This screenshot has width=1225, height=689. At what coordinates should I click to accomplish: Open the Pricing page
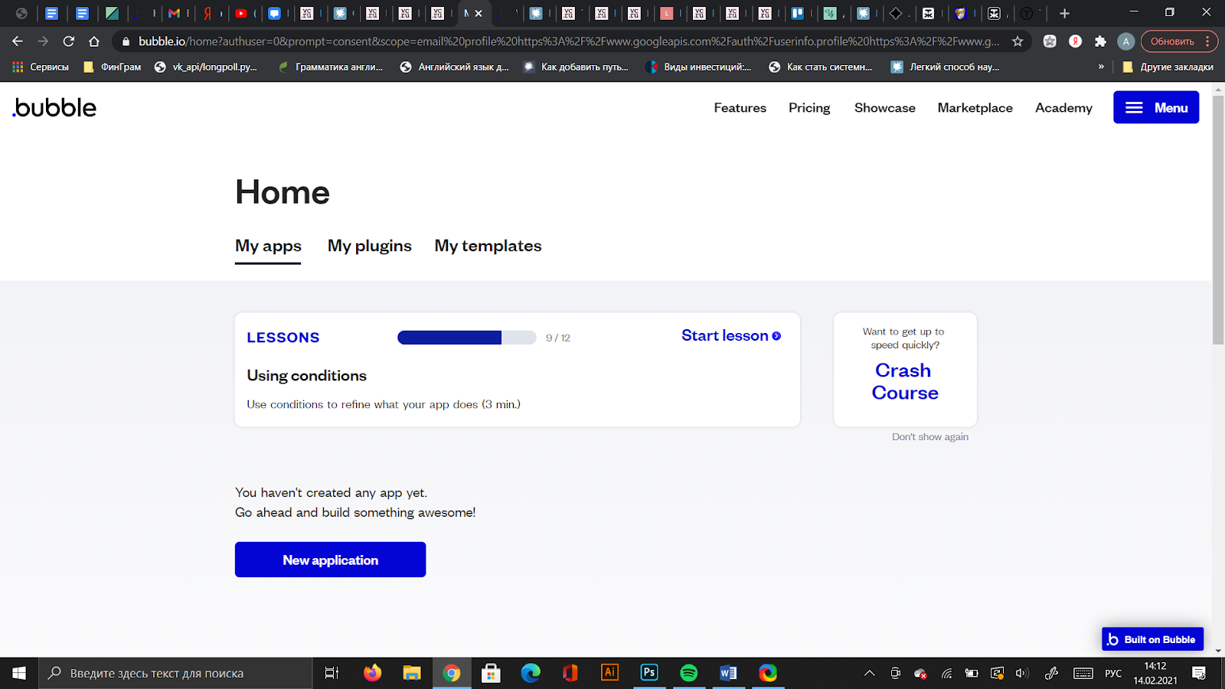click(x=809, y=108)
